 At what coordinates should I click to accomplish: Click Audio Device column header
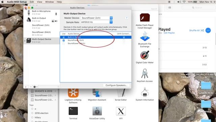(74, 34)
